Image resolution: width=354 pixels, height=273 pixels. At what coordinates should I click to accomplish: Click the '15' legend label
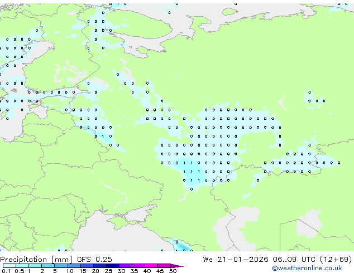tap(83, 271)
